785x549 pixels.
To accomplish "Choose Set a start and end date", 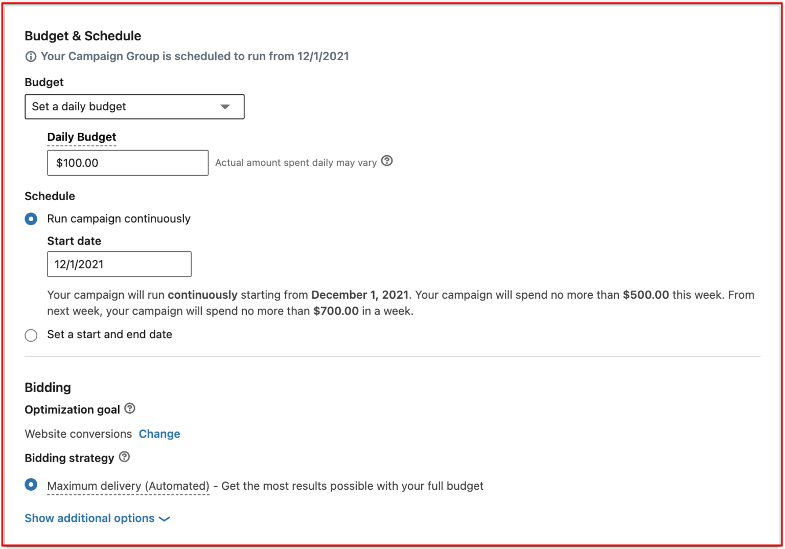I will pyautogui.click(x=31, y=336).
